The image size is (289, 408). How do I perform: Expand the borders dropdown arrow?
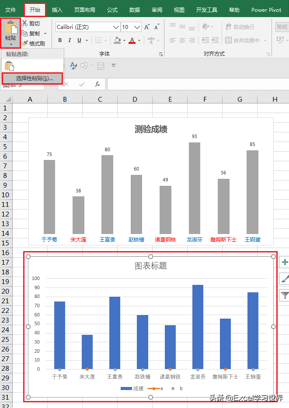[x=105, y=40]
